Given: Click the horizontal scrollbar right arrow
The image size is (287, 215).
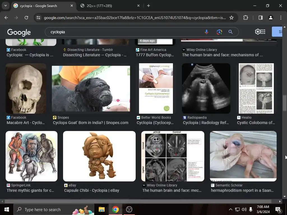Looking at the screenshot, I should 280,202.
